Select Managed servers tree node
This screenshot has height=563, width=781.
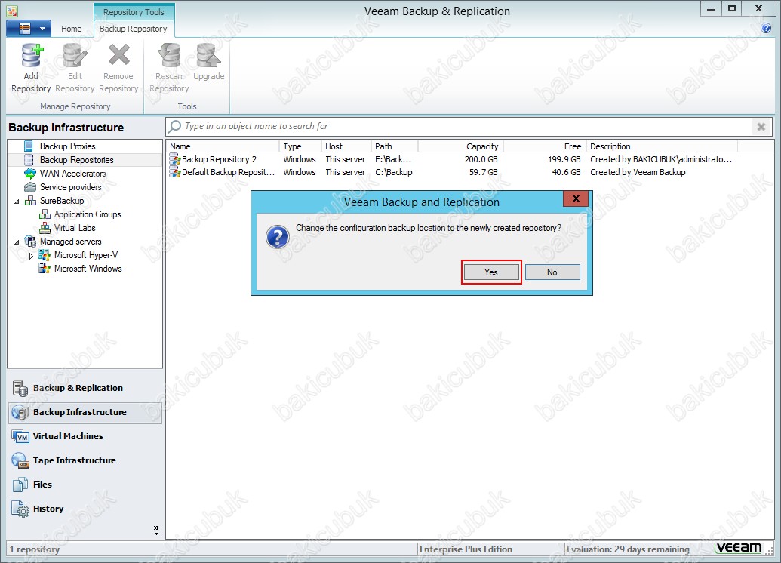pyautogui.click(x=70, y=242)
